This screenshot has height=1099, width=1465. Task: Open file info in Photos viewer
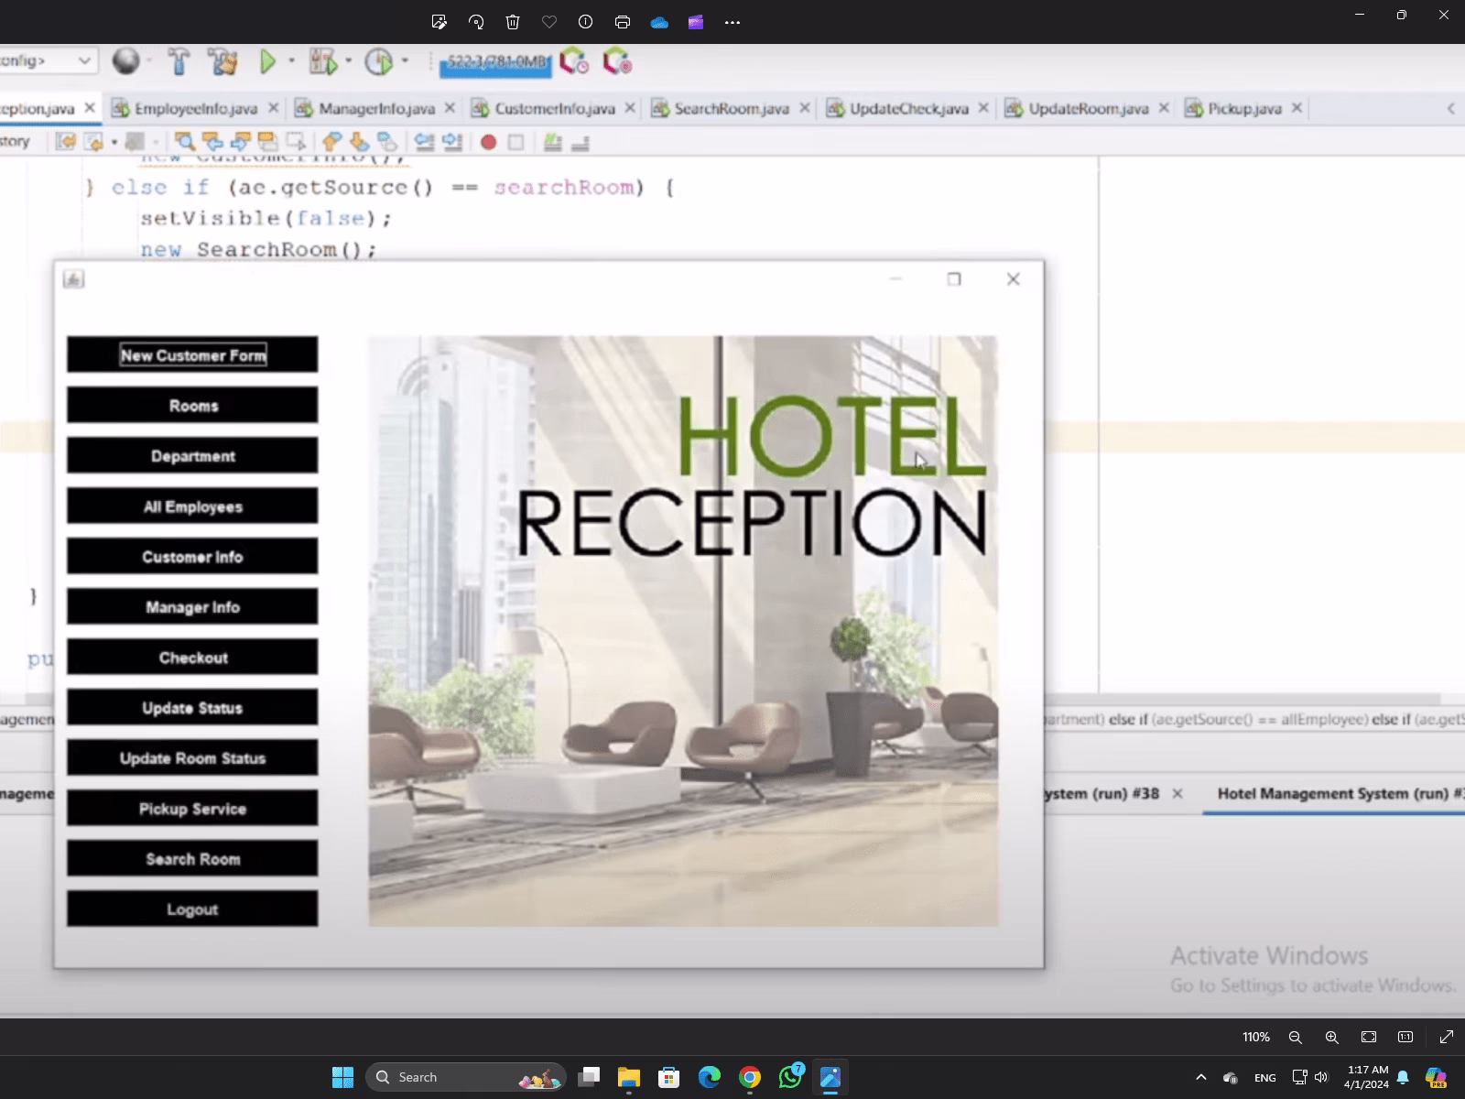pyautogui.click(x=586, y=22)
